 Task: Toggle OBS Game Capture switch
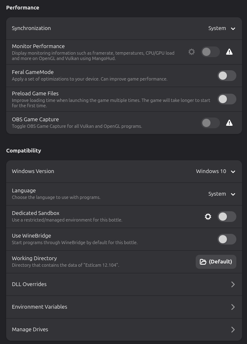point(210,123)
